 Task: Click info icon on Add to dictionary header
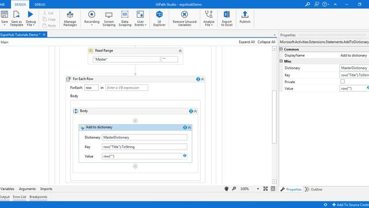click(x=185, y=127)
